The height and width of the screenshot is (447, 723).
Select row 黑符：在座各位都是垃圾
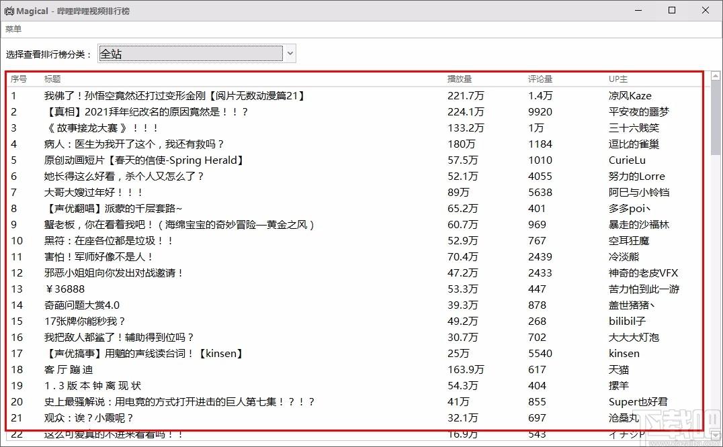pyautogui.click(x=355, y=241)
